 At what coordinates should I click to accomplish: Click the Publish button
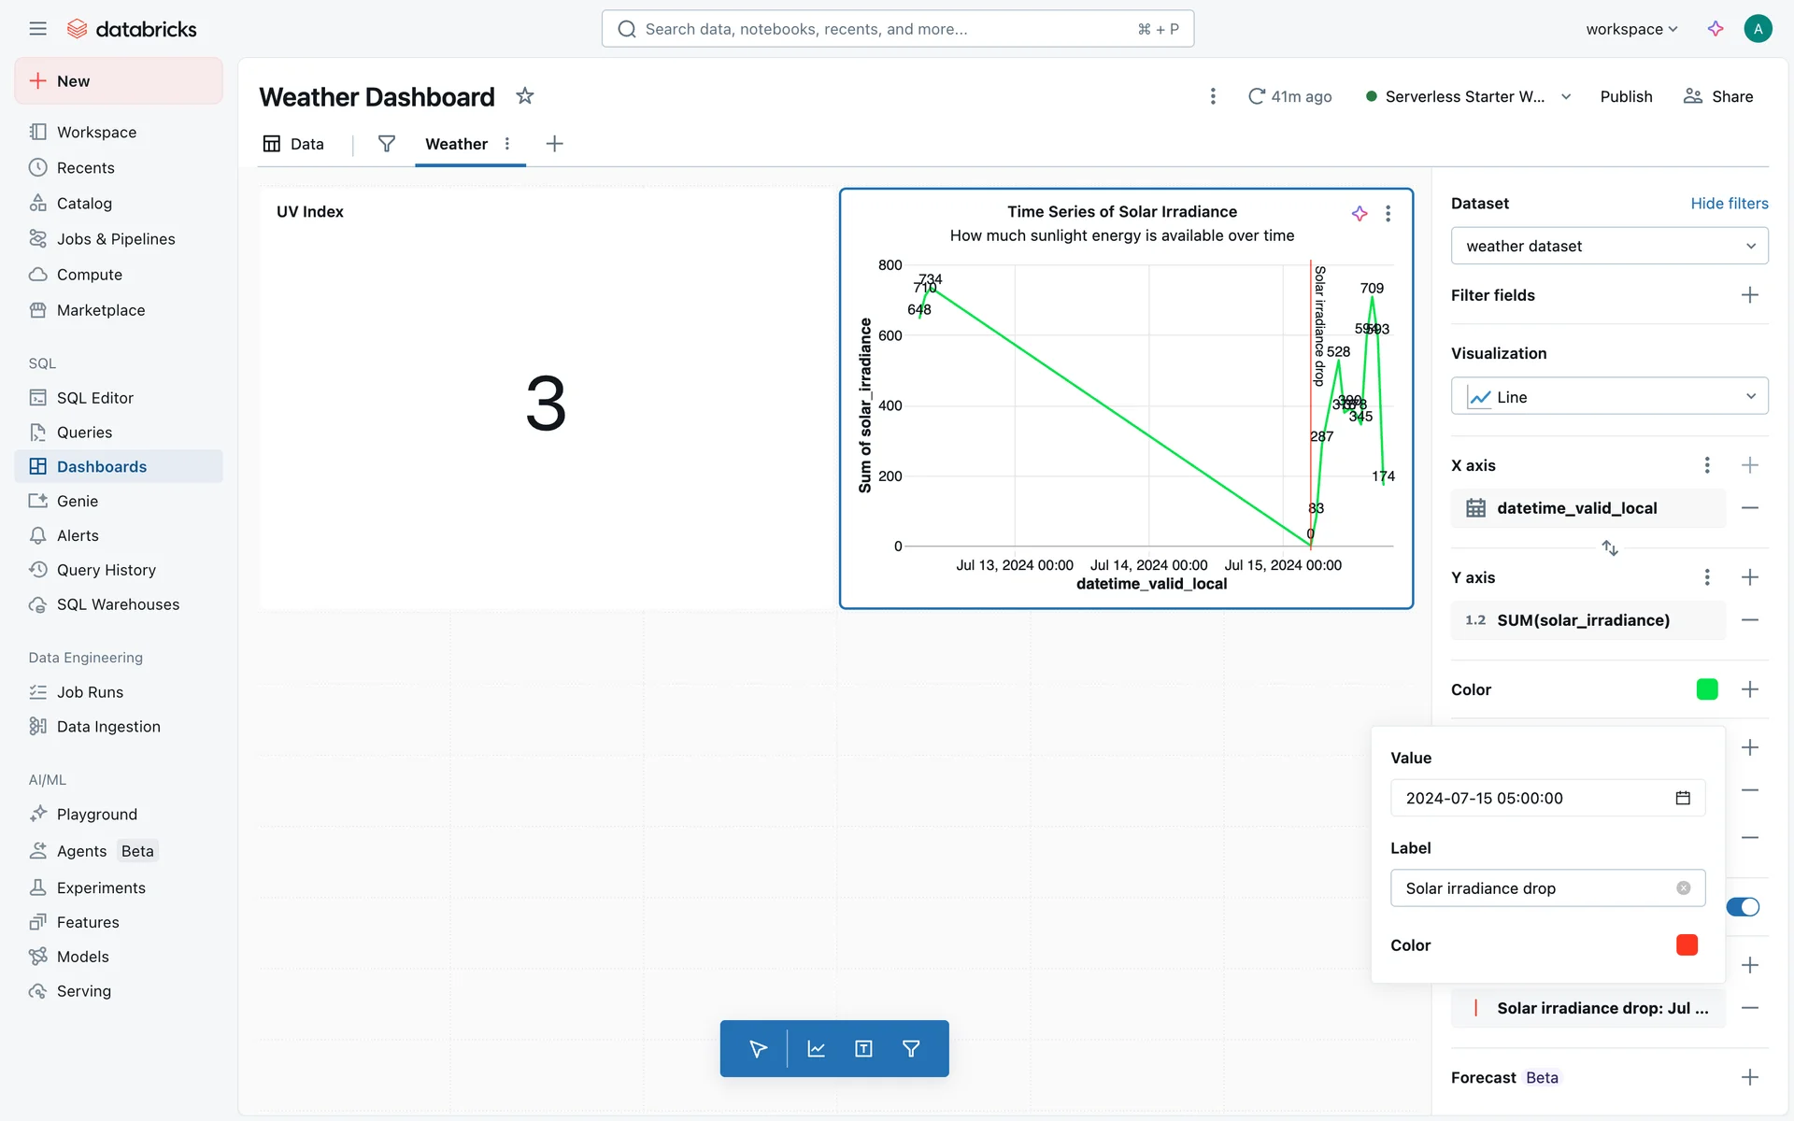(x=1626, y=96)
